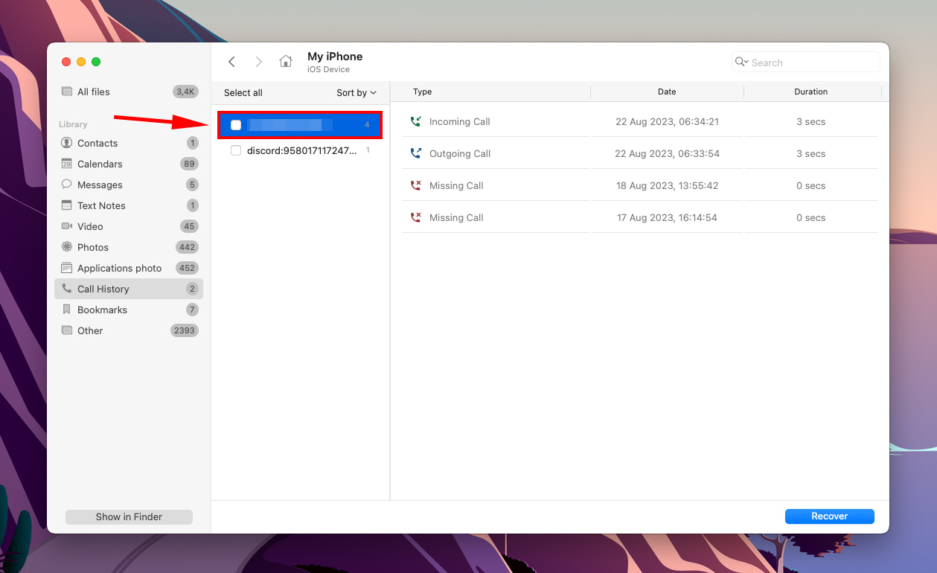Open the home icon in toolbar
937x573 pixels.
tap(286, 62)
